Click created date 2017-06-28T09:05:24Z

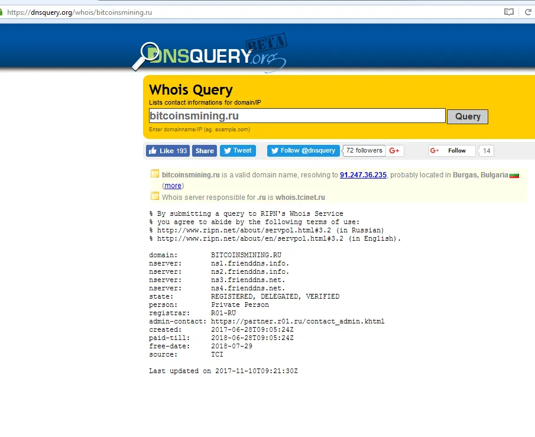(x=252, y=329)
